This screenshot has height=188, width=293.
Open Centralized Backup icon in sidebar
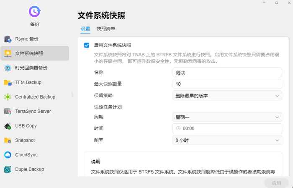[8, 97]
